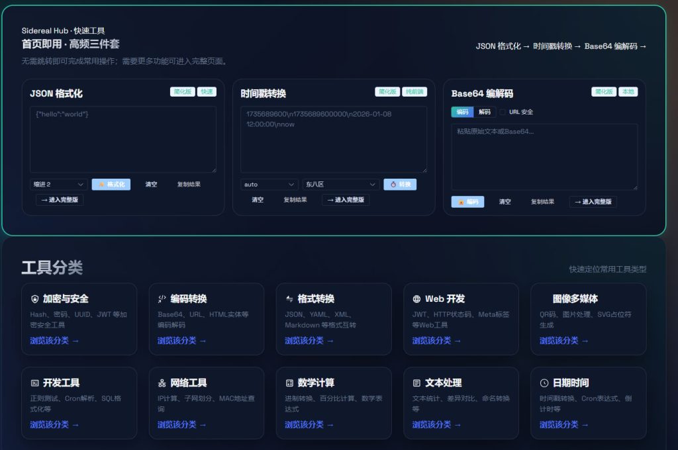
Task: Click the globe icon for Web 开发
Action: (x=416, y=299)
